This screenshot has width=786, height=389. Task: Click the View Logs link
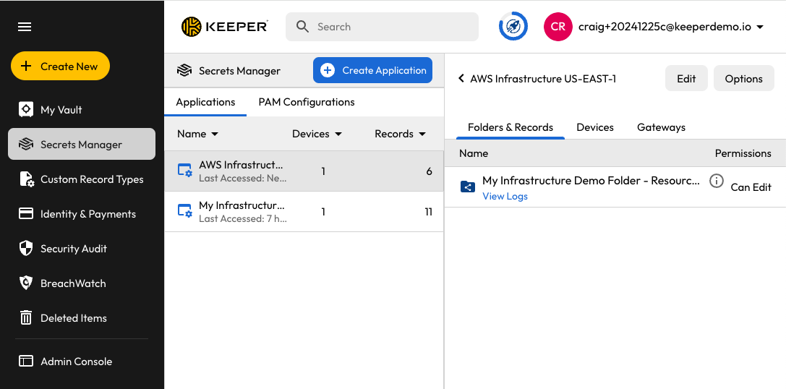pos(505,196)
